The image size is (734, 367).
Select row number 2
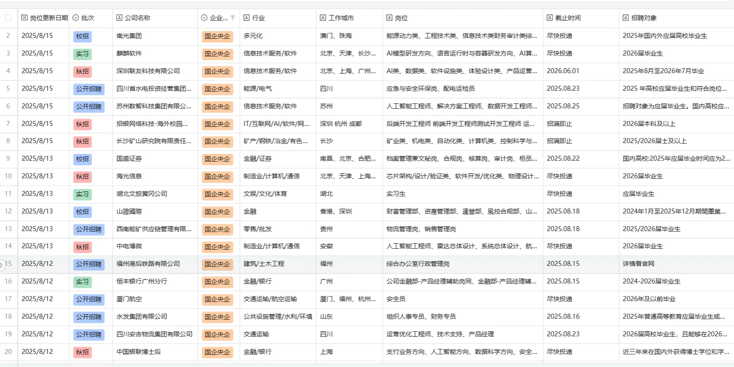coord(8,36)
